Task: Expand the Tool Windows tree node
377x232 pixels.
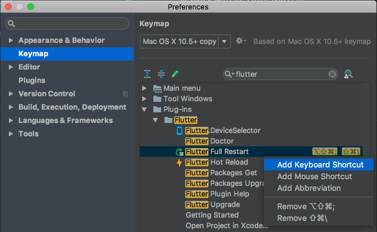Action: point(145,99)
